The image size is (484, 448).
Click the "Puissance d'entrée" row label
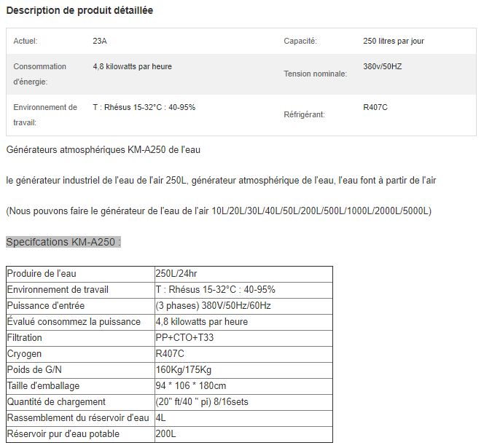[x=44, y=306]
